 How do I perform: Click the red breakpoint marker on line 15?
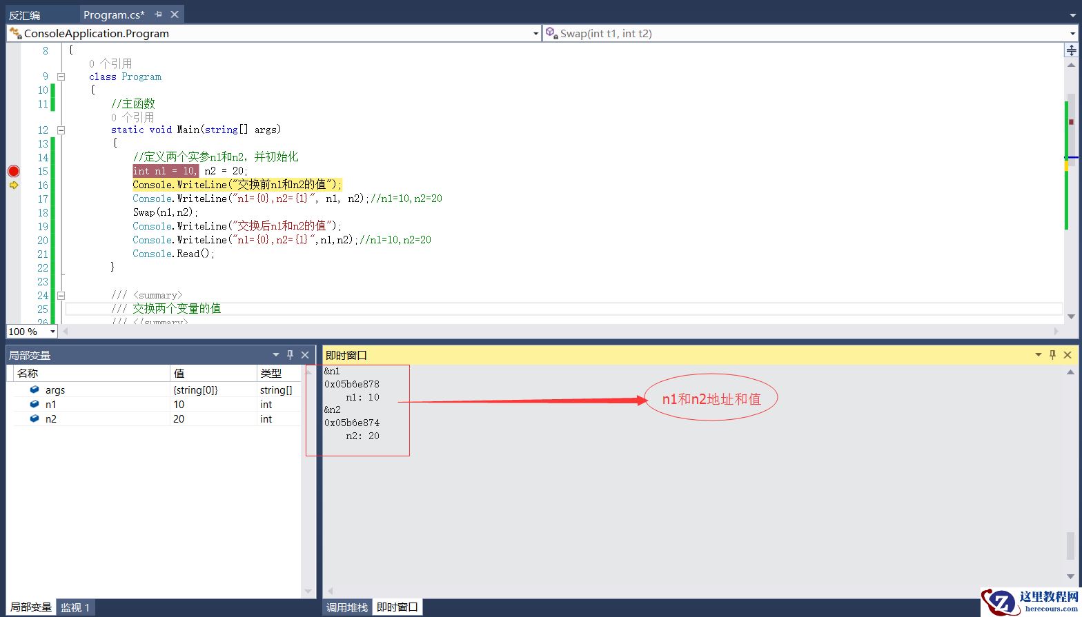click(13, 171)
